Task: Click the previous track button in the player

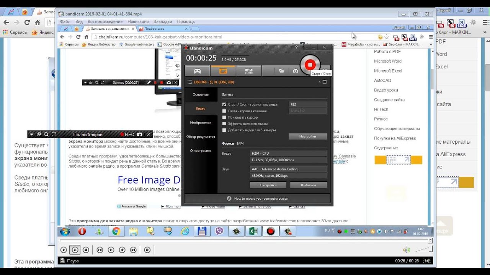Action: point(100,250)
